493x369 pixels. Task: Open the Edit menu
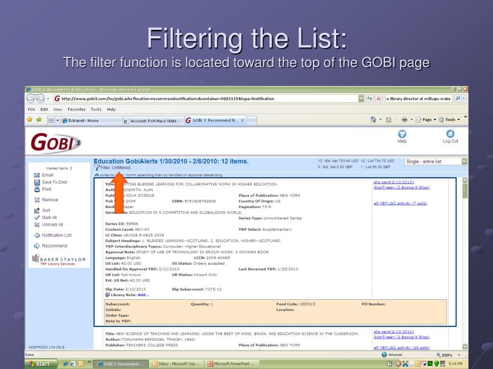coord(44,110)
